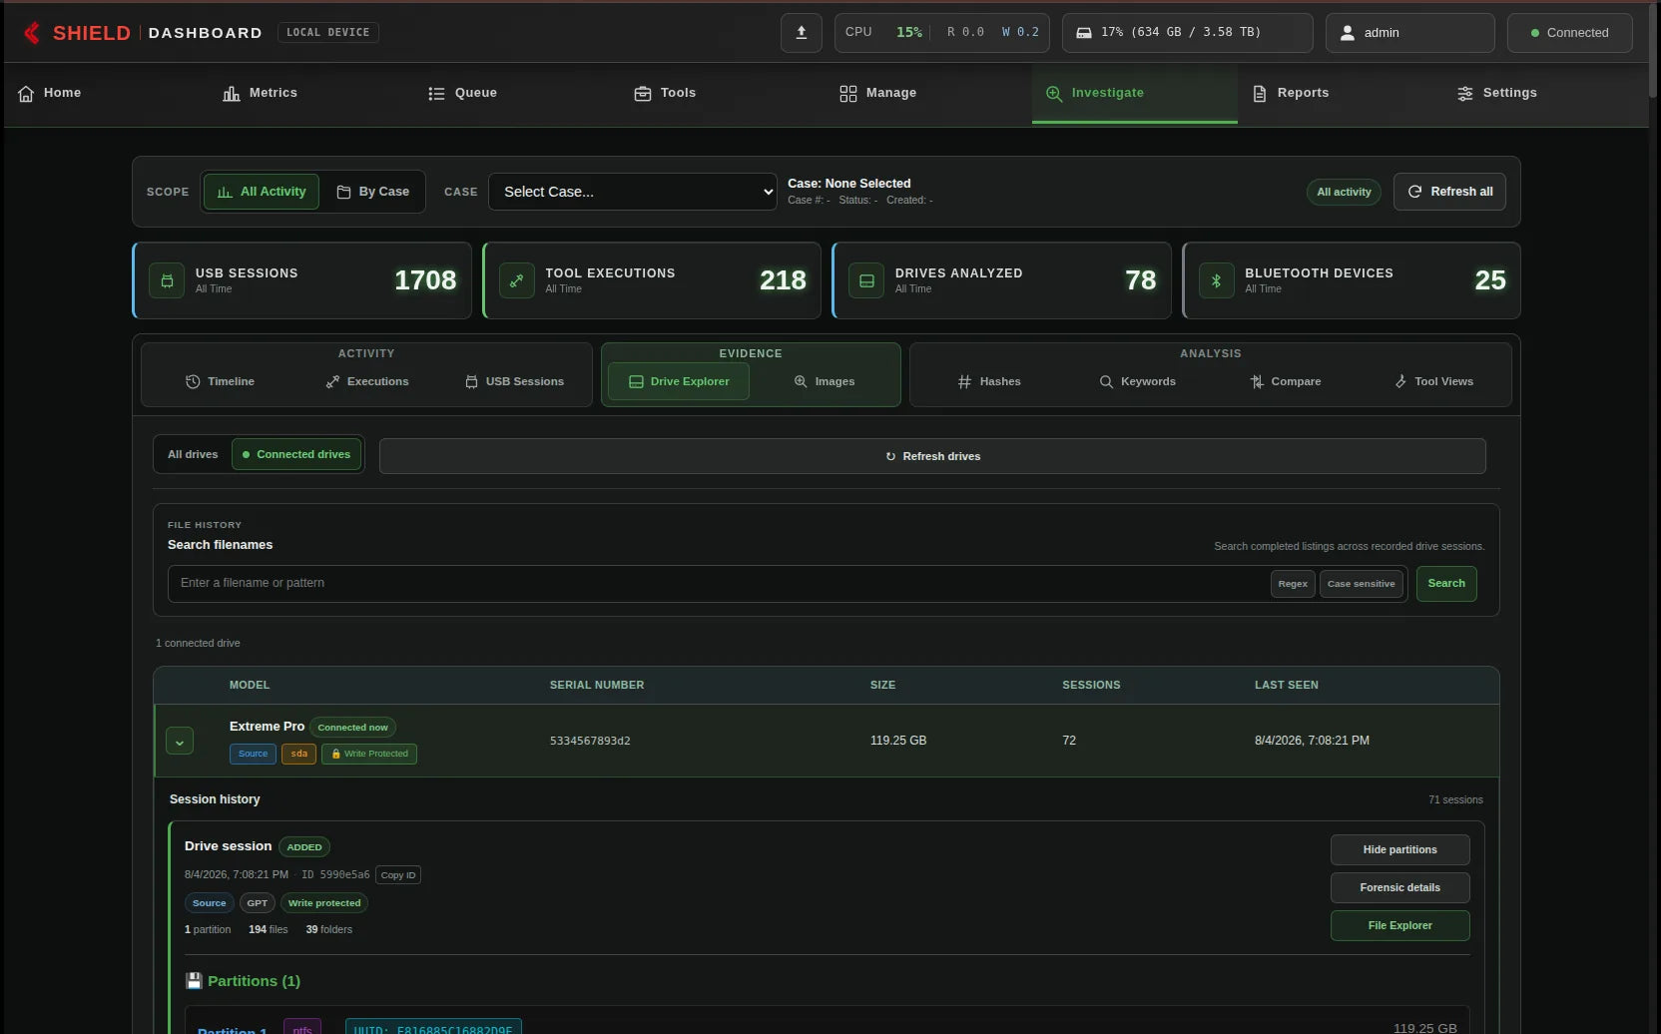The height and width of the screenshot is (1034, 1661).
Task: Switch drive filter to All drives
Action: [193, 454]
